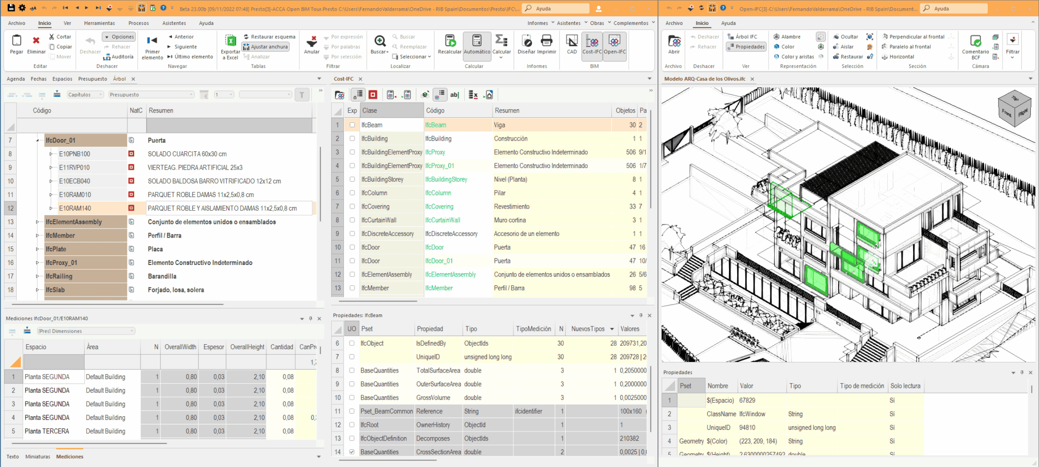Screen dimensions: 1039x467
Task: Click the Árbol IFC icon
Action: pyautogui.click(x=743, y=36)
